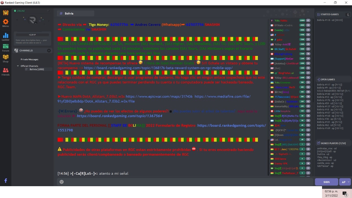The width and height of the screenshot is (352, 198).
Task: Open the beta reward system topic link
Action: pos(158,68)
